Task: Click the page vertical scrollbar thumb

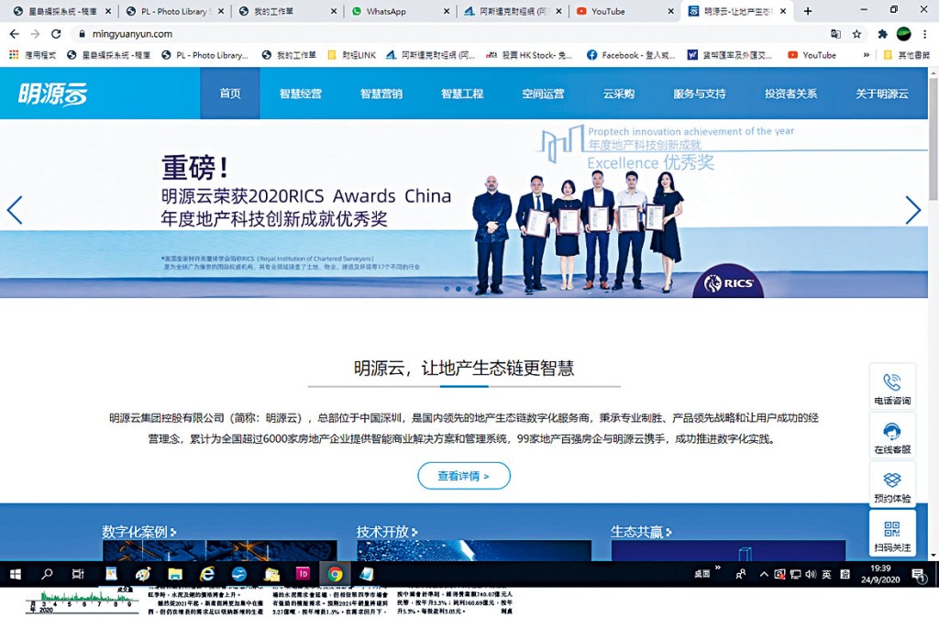Action: (933, 138)
